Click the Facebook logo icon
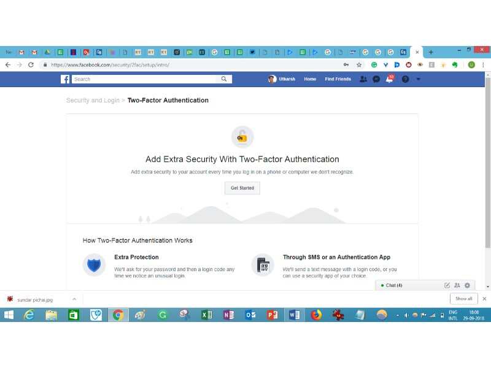Image resolution: width=491 pixels, height=368 pixels. click(x=65, y=79)
